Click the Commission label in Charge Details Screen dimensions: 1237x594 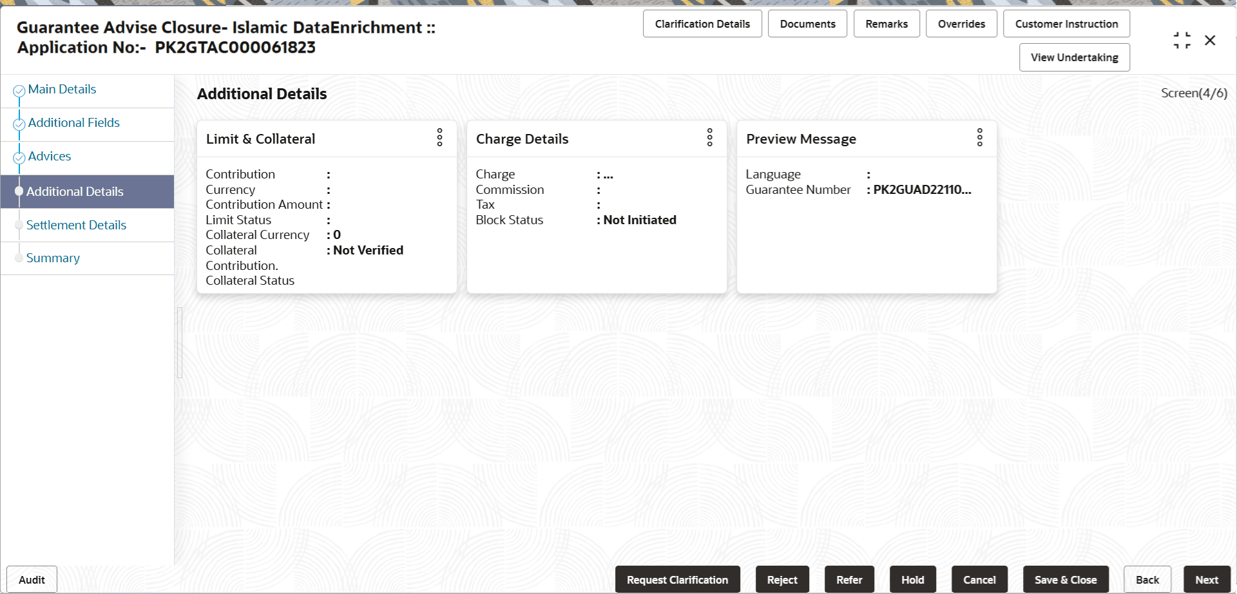click(x=510, y=190)
